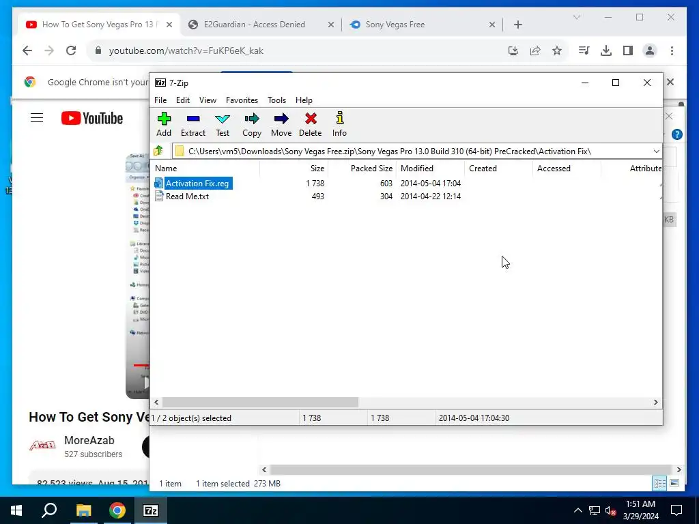The image size is (699, 524).
Task: Click the MoreAzab channel avatar
Action: [42, 445]
